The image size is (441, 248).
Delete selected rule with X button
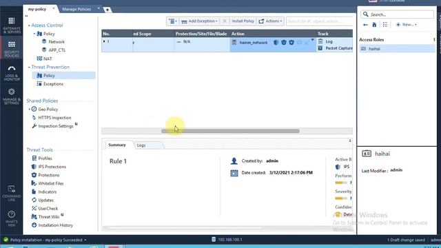click(x=225, y=21)
